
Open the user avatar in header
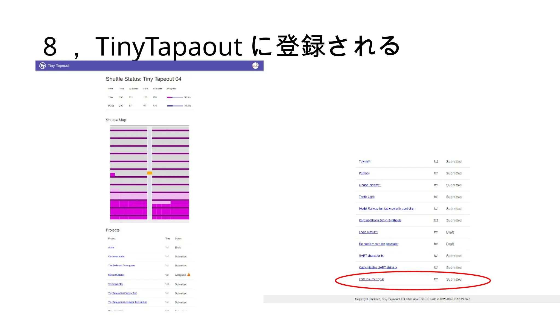(255, 66)
